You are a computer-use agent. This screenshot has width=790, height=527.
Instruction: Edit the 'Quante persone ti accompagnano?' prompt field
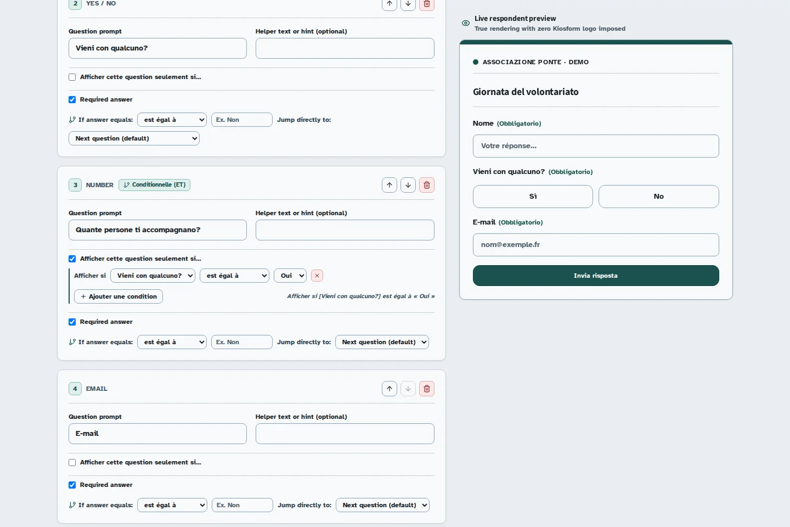pos(157,230)
